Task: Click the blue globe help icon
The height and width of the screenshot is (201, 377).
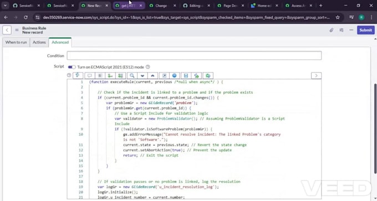Action: point(175,76)
